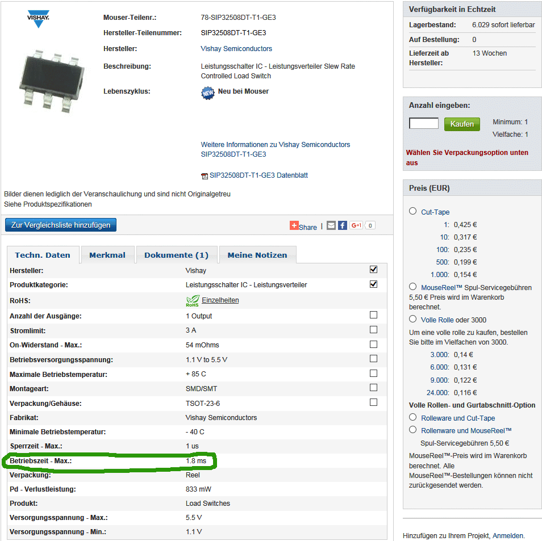
Task: Switch to the Merkmal tab
Action: [107, 255]
